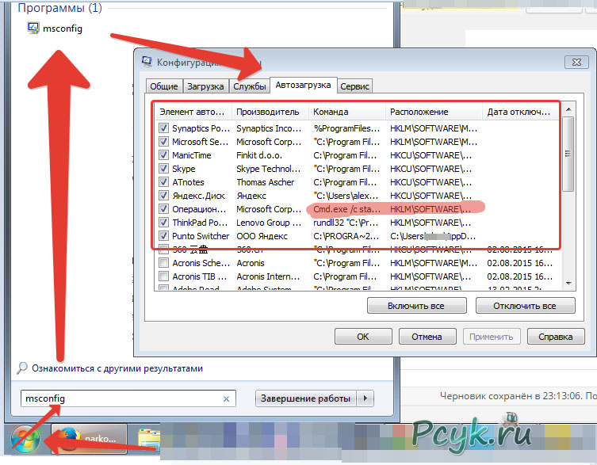Sort by Производитель column header
The width and height of the screenshot is (597, 465).
click(x=270, y=112)
